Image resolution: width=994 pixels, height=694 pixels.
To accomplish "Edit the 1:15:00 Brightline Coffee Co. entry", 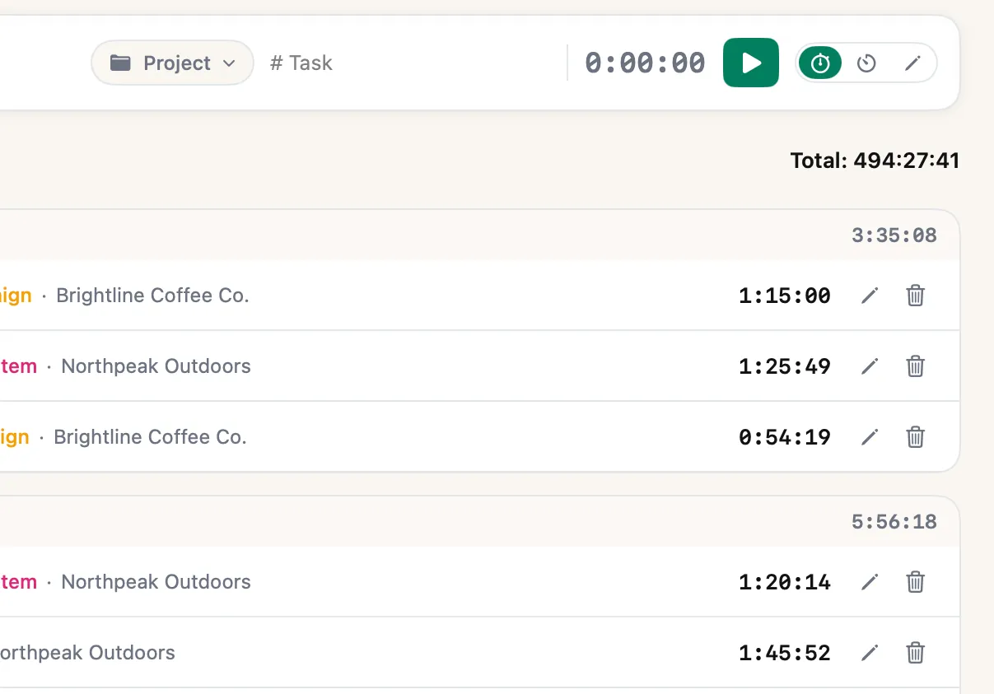I will click(x=870, y=296).
